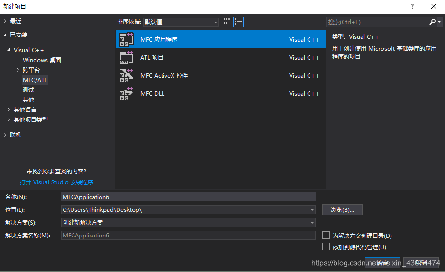Click ATL 项目 row text
Image resolution: width=445 pixels, height=272 pixels.
152,58
